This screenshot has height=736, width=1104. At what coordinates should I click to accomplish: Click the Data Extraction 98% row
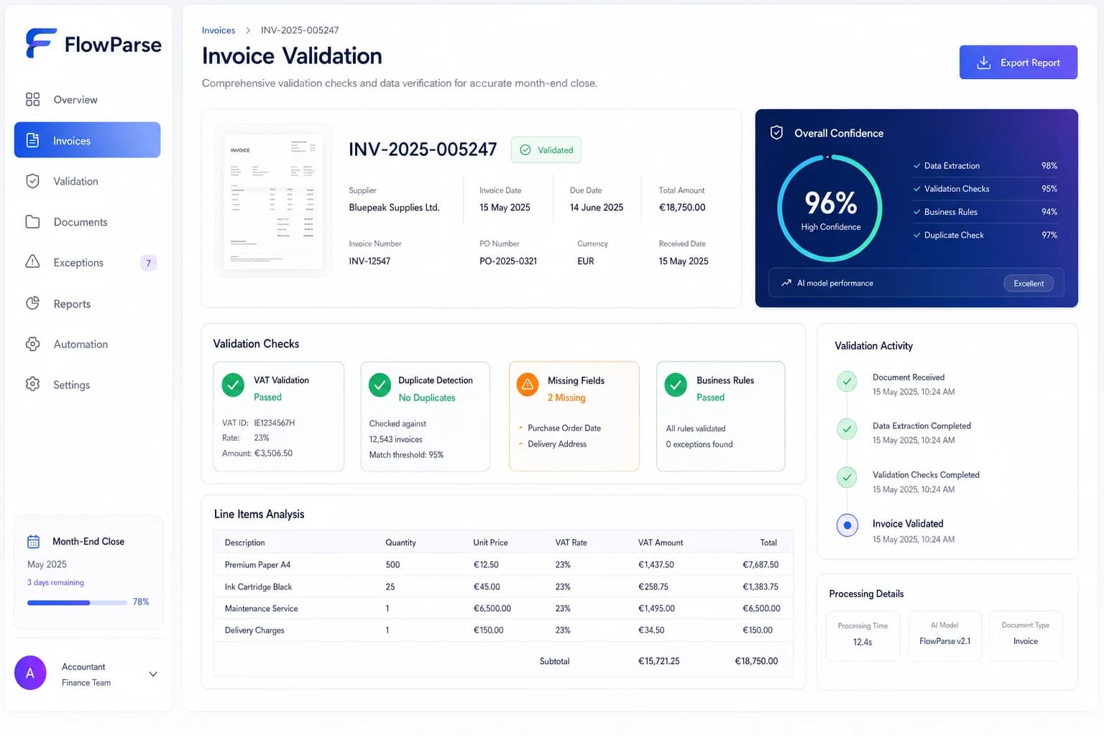click(985, 165)
